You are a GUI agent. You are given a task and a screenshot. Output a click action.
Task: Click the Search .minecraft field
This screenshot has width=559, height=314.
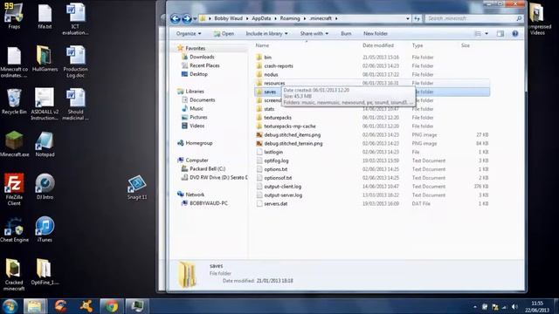coord(474,18)
